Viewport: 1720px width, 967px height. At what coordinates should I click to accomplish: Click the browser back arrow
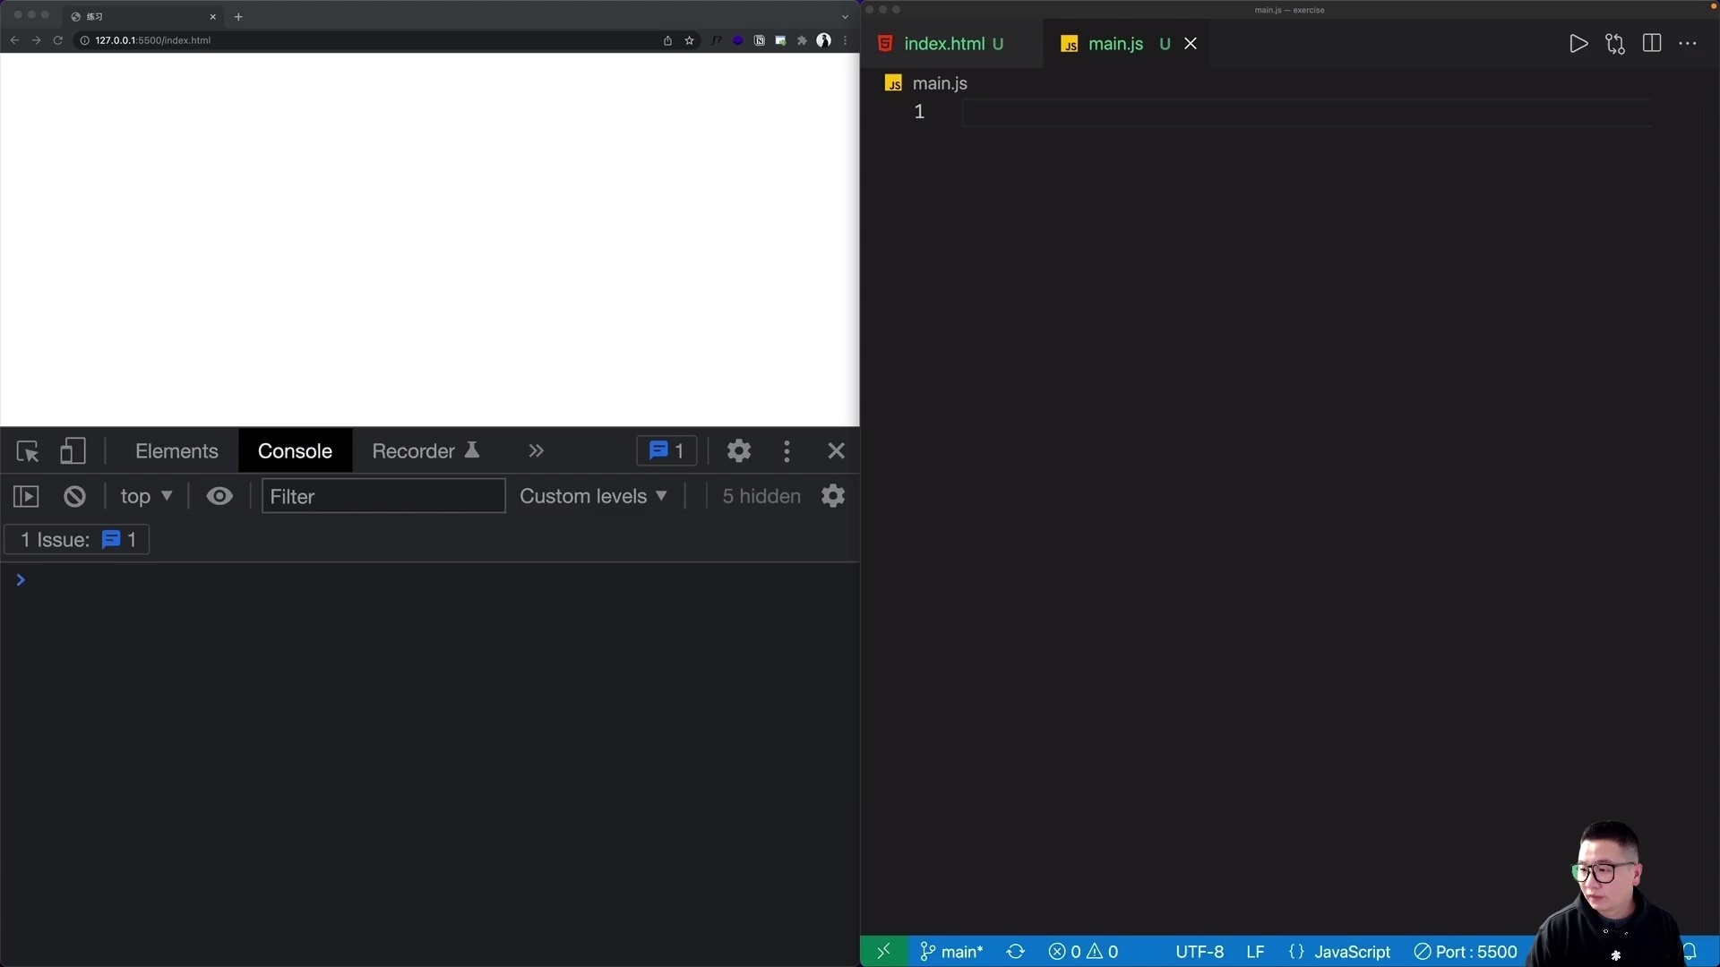(x=14, y=40)
